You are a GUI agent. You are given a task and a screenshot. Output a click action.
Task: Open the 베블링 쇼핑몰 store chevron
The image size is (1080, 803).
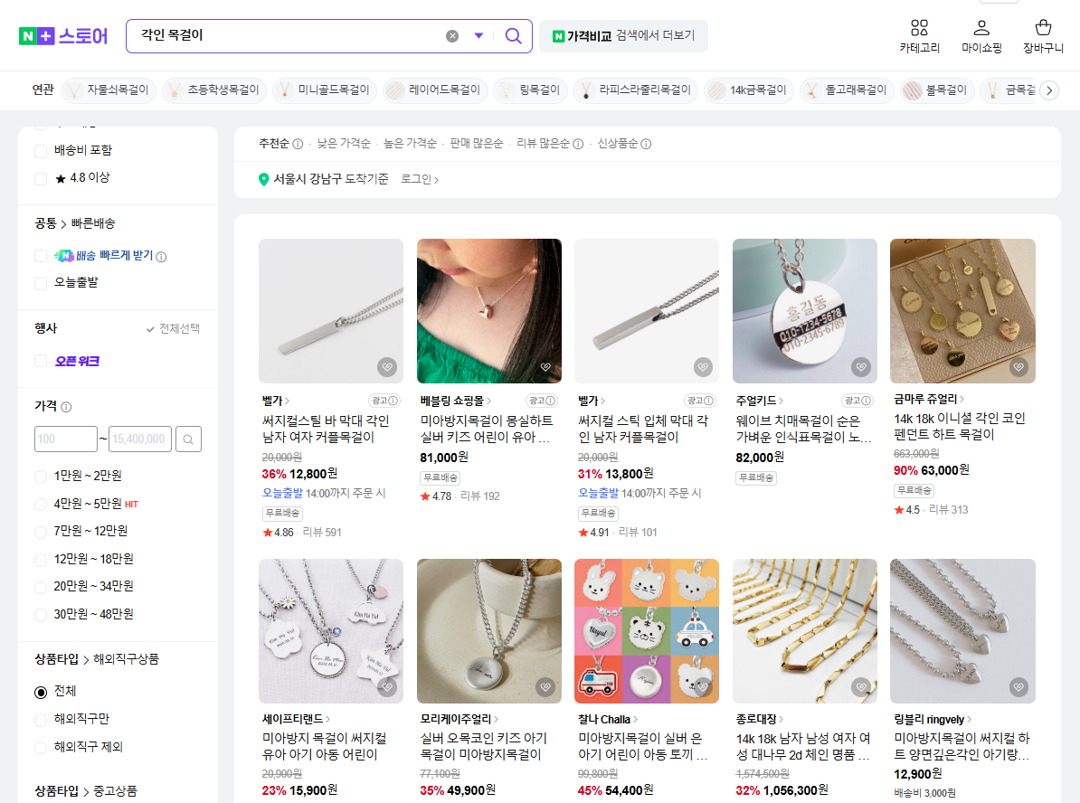488,401
